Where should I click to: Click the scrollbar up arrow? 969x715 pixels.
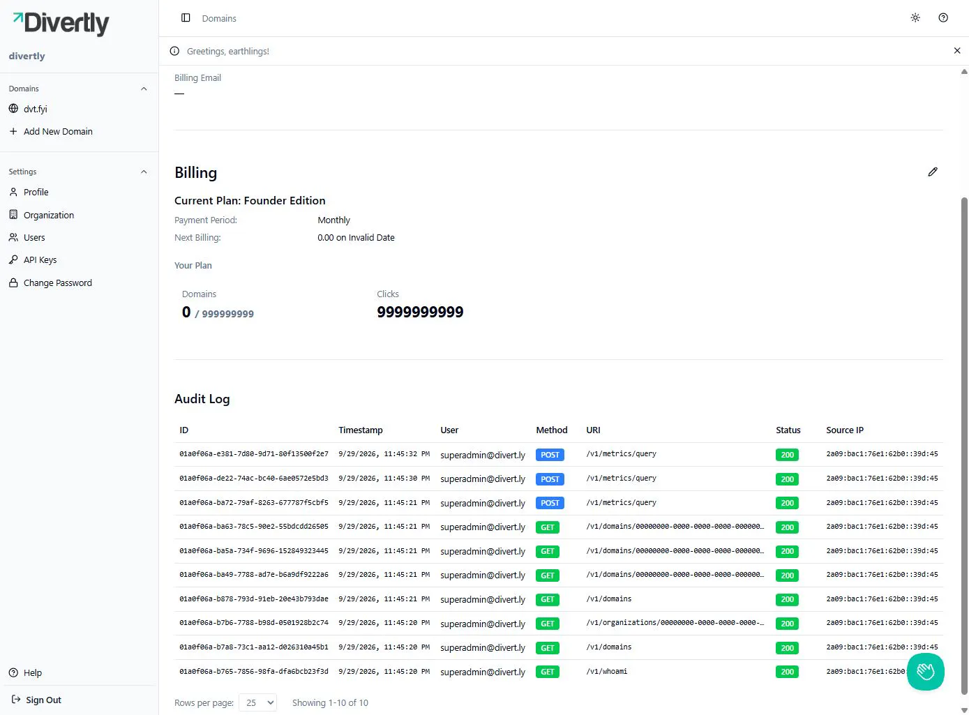(x=964, y=71)
